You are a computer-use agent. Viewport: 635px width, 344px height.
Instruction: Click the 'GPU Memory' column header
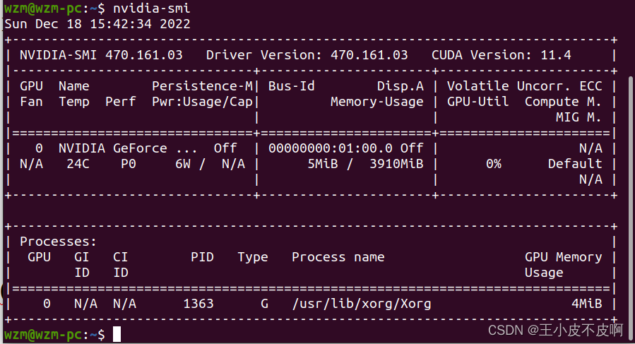(564, 257)
